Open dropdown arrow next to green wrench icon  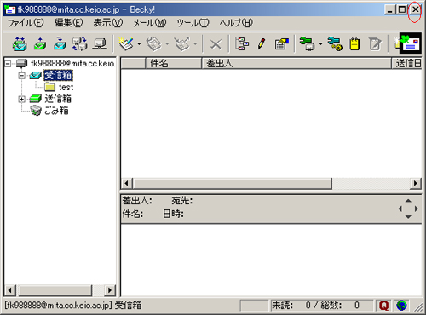coord(320,44)
